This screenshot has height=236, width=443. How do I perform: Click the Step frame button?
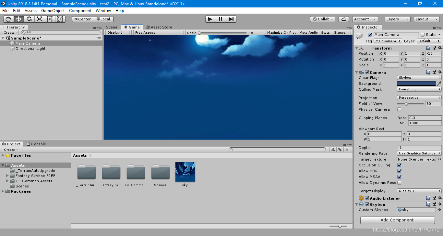[231, 19]
